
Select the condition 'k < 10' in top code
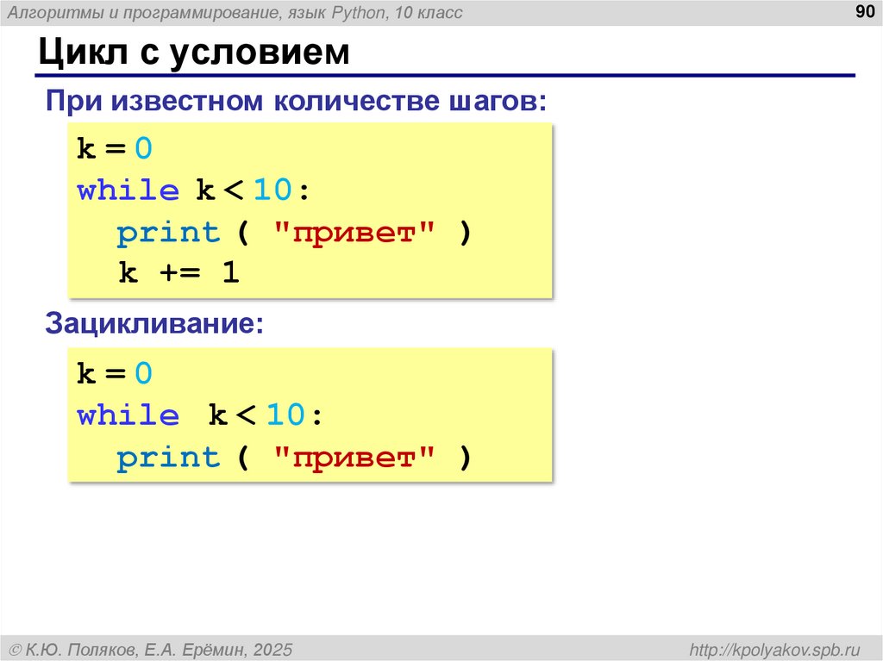(x=250, y=189)
